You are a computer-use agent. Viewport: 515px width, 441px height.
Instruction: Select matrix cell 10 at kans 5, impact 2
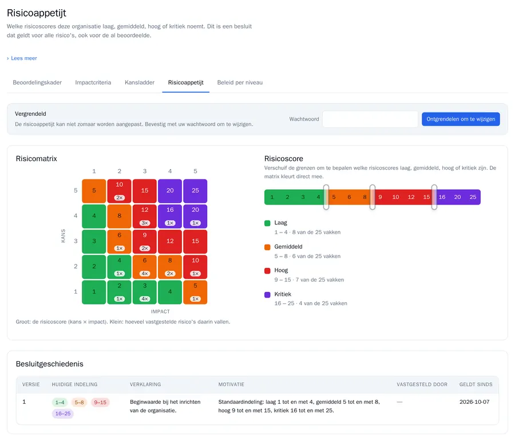[x=119, y=191]
